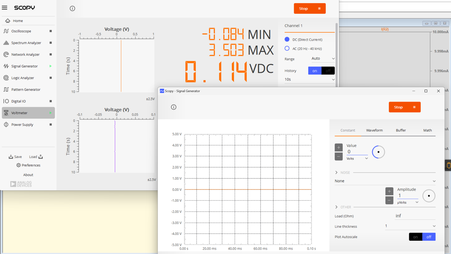
Task: Stop the Voltmeter
Action: pos(310,9)
